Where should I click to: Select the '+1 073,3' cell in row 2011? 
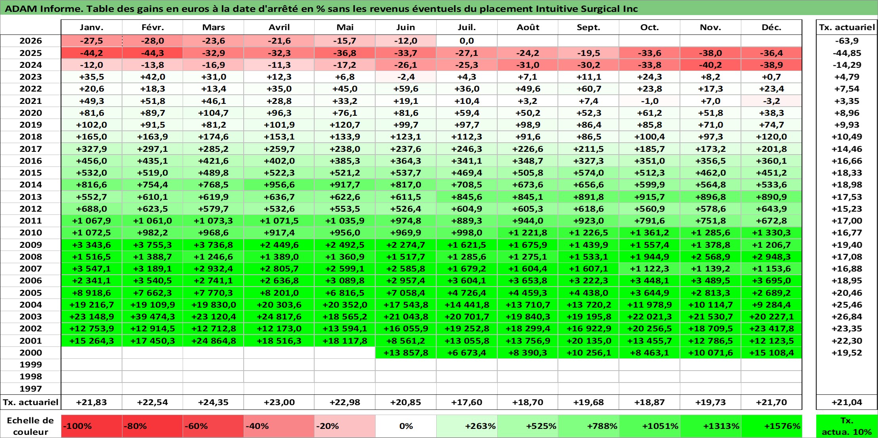214,220
